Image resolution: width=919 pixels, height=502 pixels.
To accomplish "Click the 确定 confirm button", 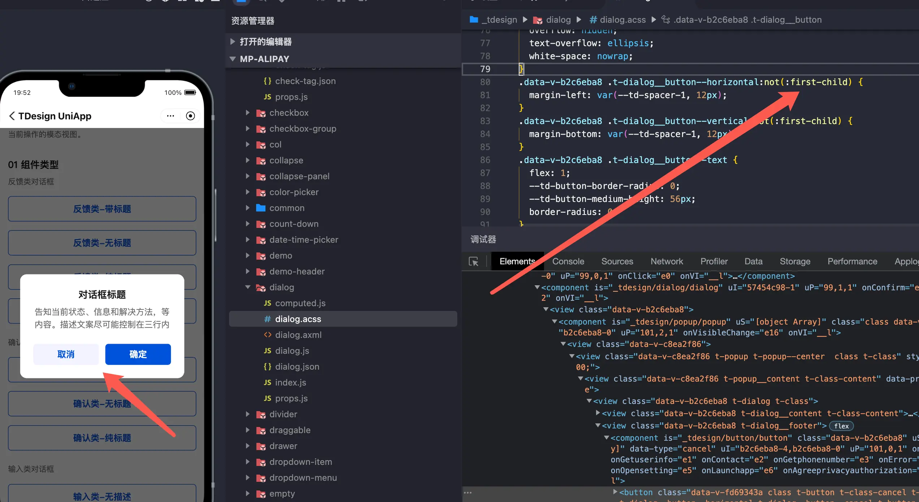I will point(138,354).
